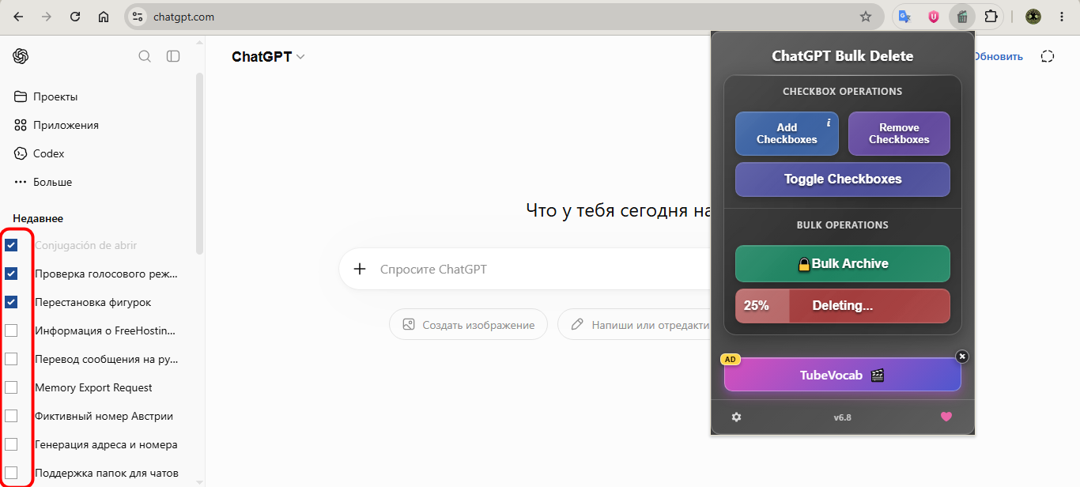Open the Генерация адреса и номера chat
1080x487 pixels.
pos(106,444)
